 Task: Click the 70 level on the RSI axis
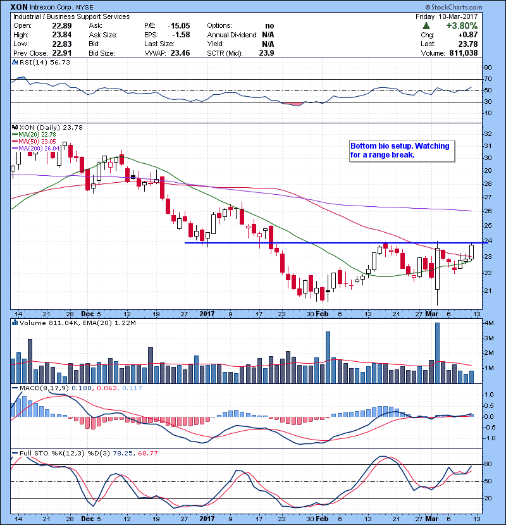click(x=488, y=79)
